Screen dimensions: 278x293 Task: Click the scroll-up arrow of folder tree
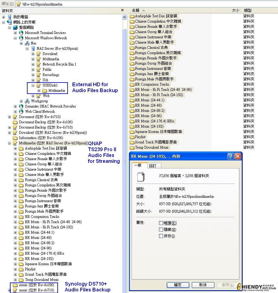(x=124, y=17)
